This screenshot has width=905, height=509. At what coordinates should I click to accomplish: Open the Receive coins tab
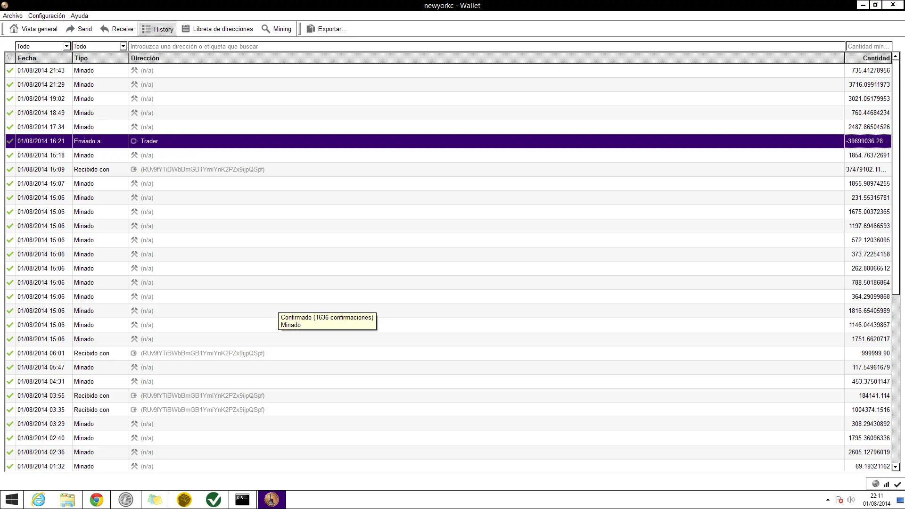coord(117,29)
